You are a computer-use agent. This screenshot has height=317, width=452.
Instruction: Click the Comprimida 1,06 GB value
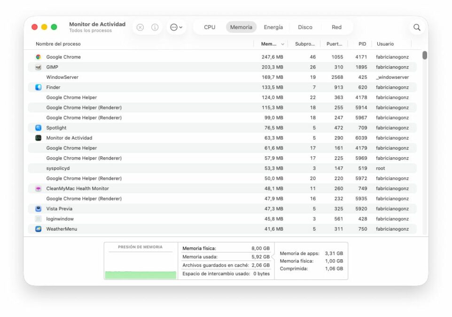pos(334,269)
